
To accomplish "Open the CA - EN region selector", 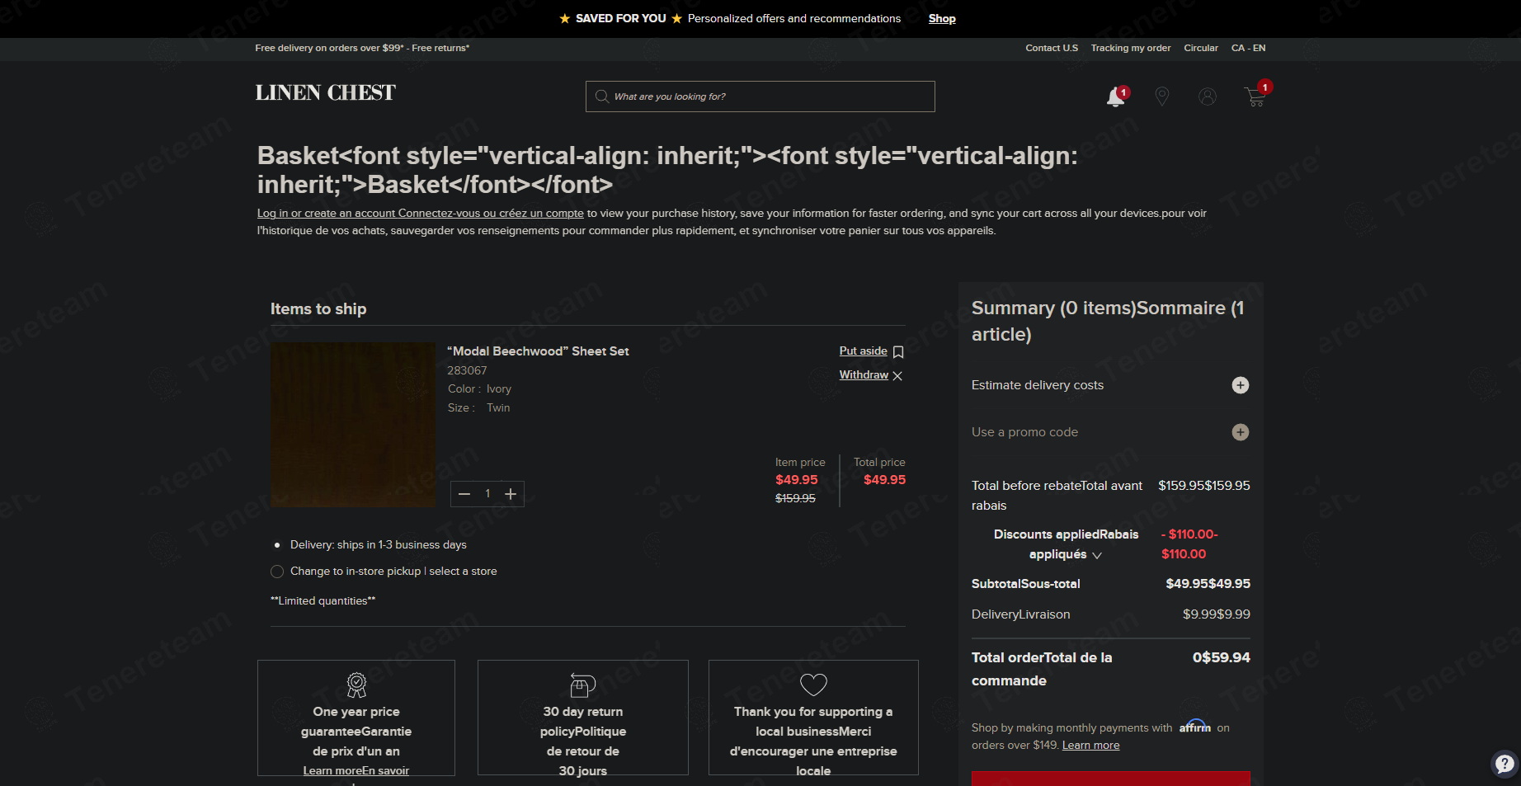I will (x=1248, y=48).
